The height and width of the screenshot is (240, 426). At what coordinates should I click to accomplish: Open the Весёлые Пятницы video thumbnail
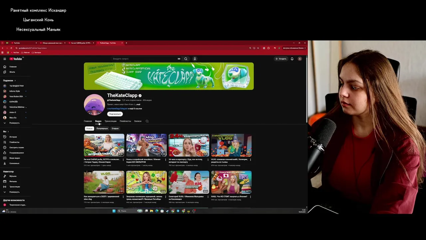146,182
